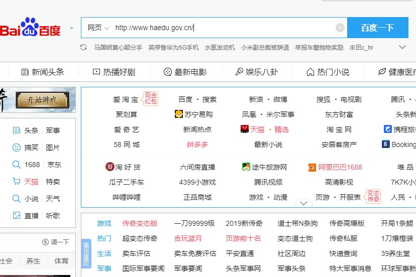Open the 哔哩哔哩 link
The image size is (416, 277).
click(127, 198)
